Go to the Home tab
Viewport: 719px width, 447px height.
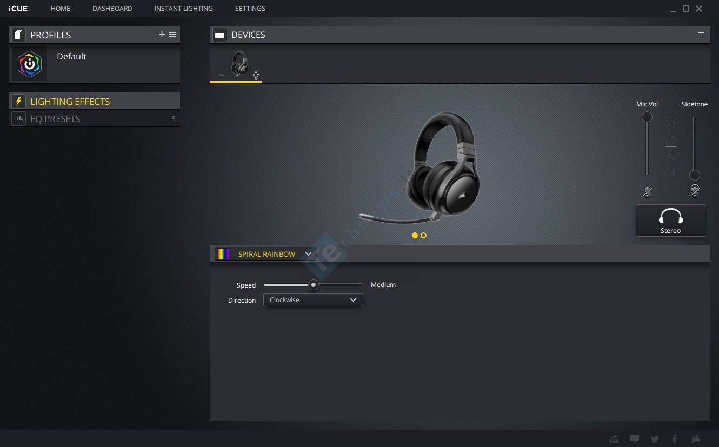coord(61,9)
